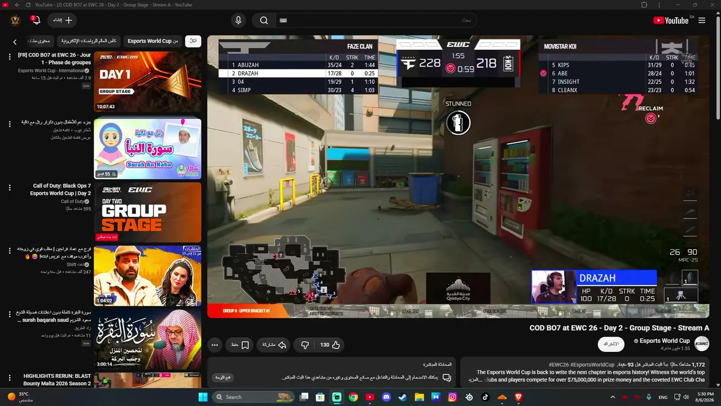Screen dimensions: 721x406
Task: Go back with the browser back arrow
Action: coord(17,5)
